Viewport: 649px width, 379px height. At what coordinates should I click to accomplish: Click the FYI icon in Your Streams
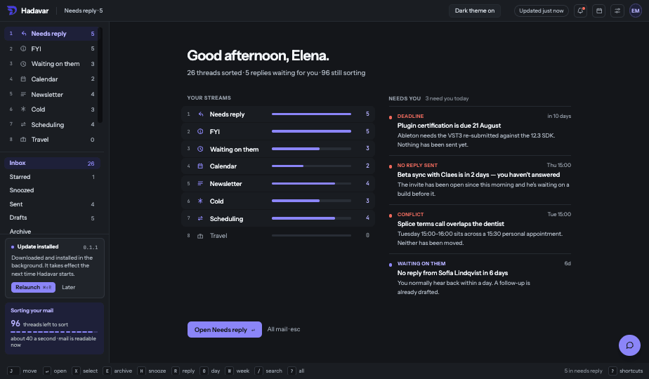(200, 131)
